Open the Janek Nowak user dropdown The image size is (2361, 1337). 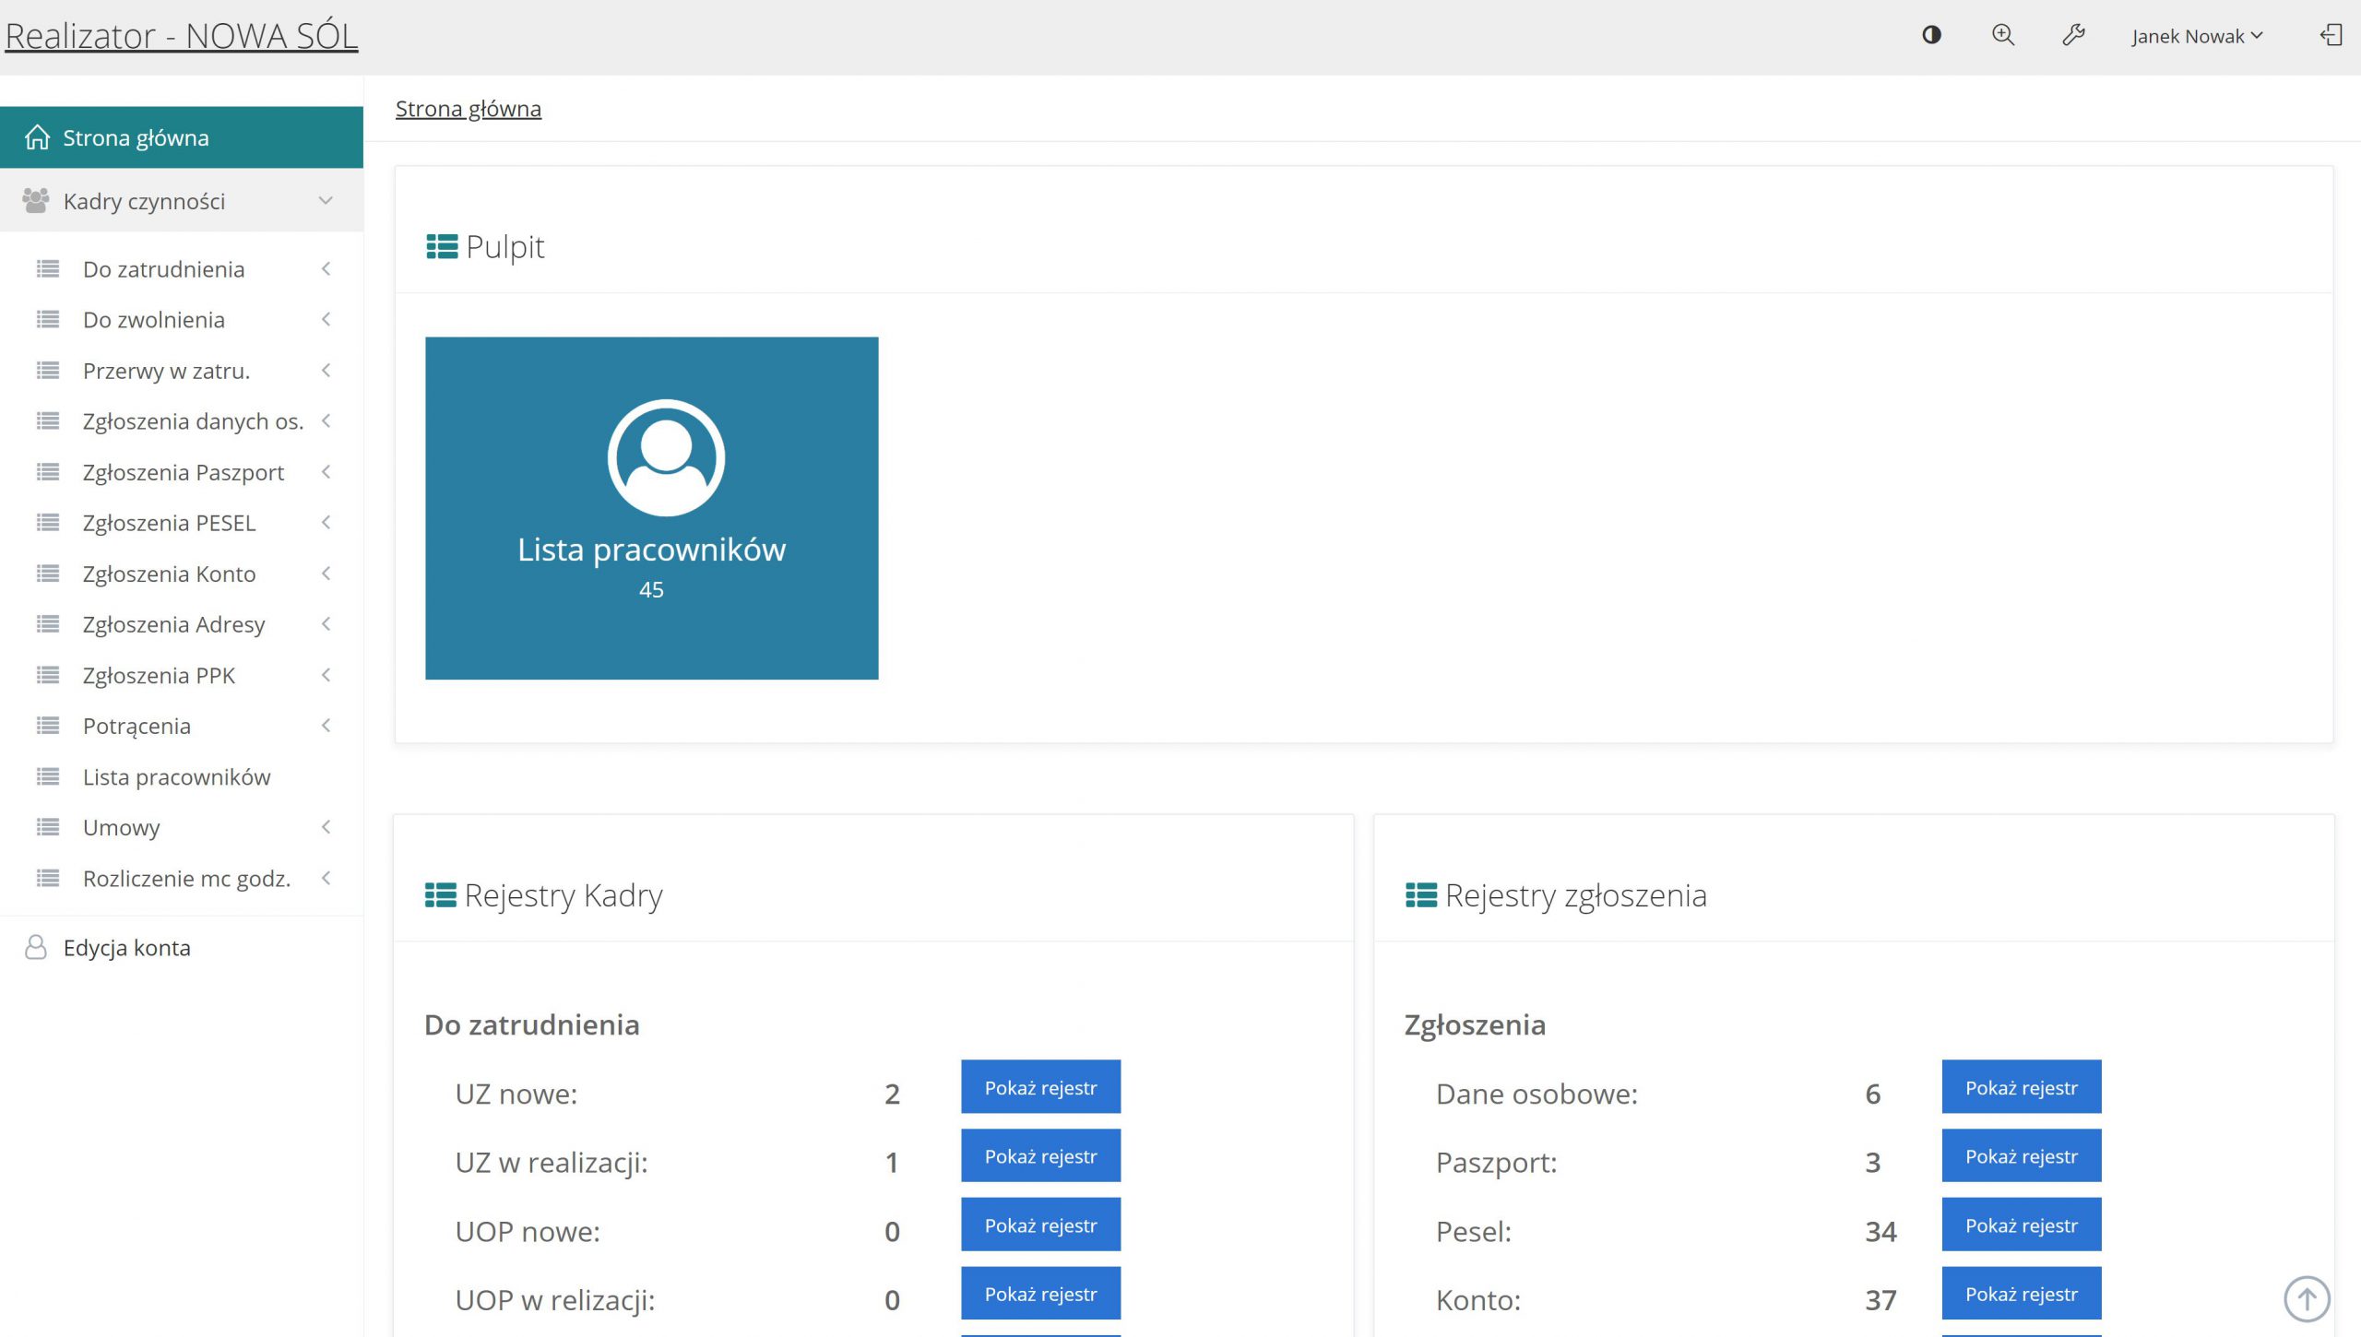point(2196,36)
